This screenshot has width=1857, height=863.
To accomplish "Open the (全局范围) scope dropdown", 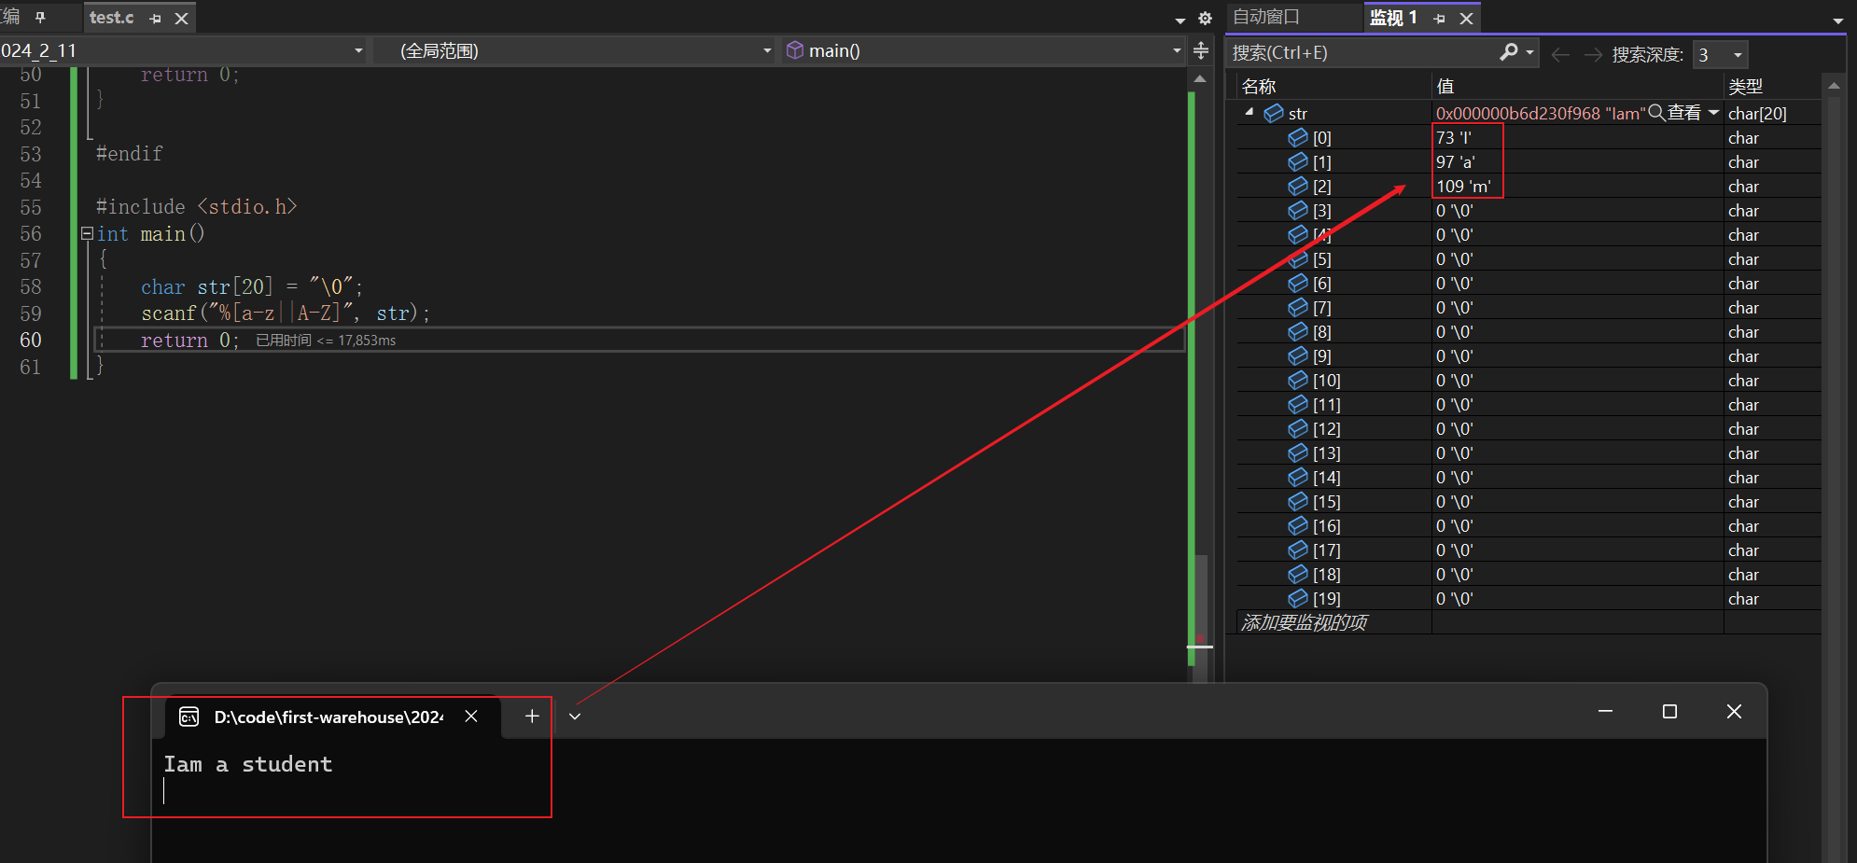I will tap(767, 50).
